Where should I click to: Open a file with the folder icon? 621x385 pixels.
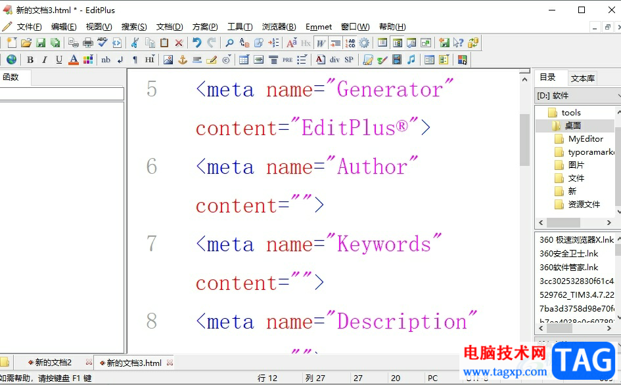[26, 43]
